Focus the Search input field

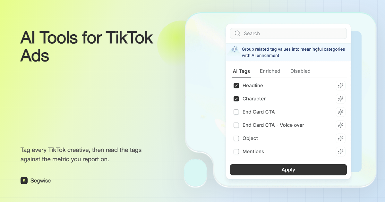(288, 33)
